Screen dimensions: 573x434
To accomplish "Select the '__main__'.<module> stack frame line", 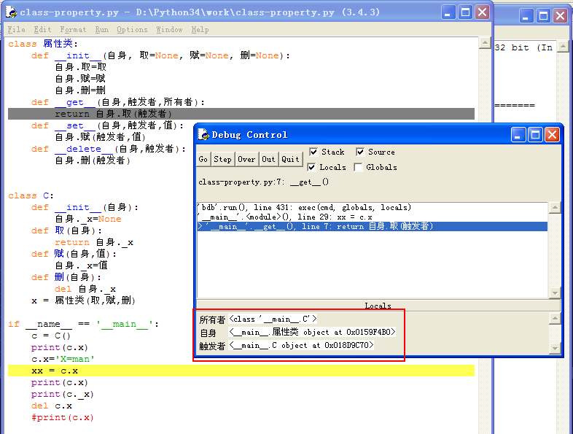I will click(x=285, y=217).
